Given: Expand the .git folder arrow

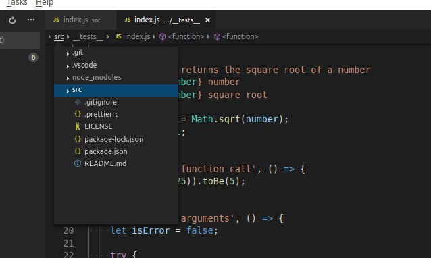Looking at the screenshot, I should (x=68, y=54).
